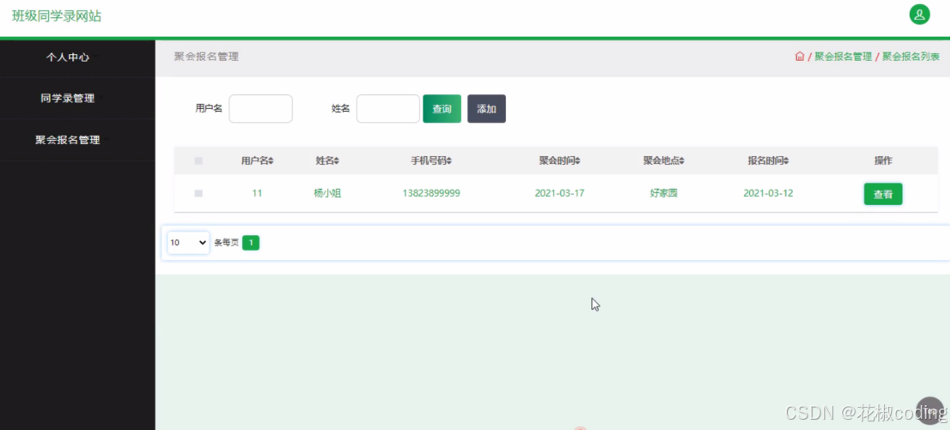Image resolution: width=951 pixels, height=430 pixels.
Task: Click 聚会时间 value 2021-03-17
Action: click(x=560, y=193)
